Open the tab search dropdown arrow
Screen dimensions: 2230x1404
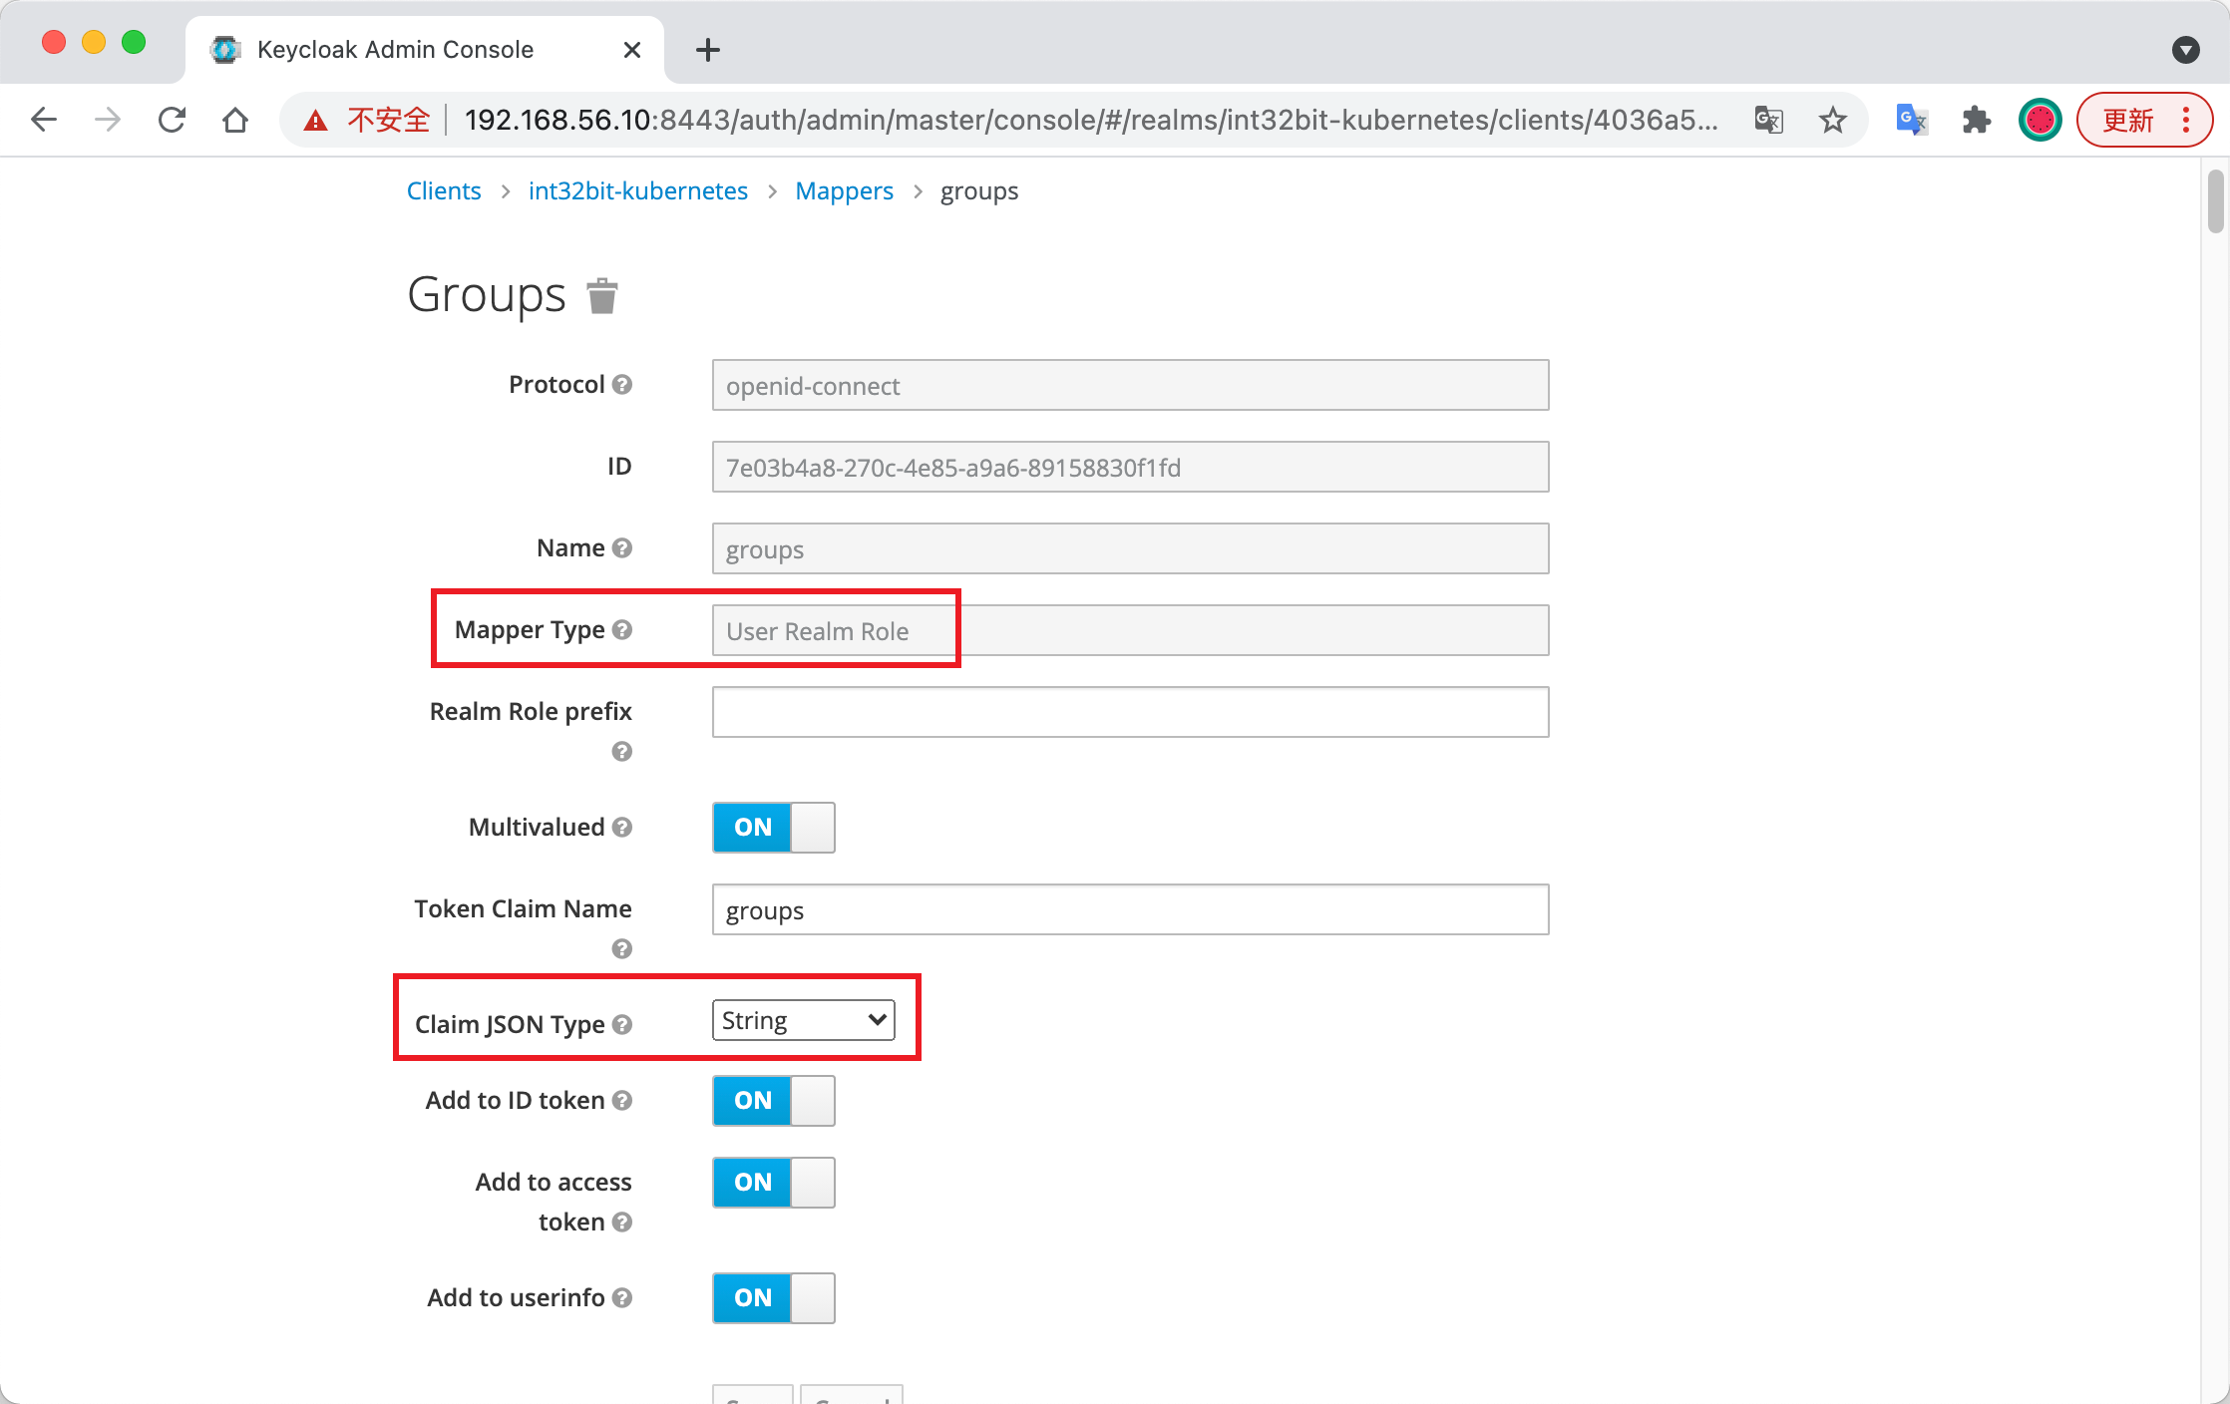(x=2185, y=50)
